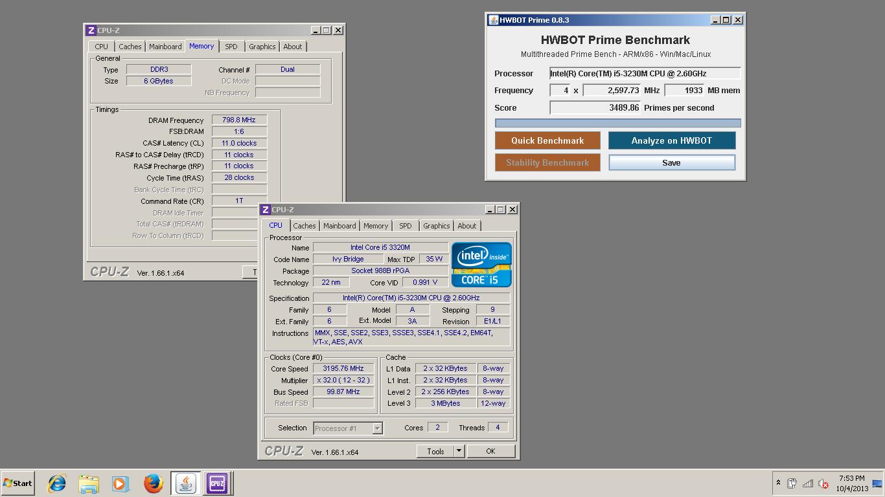Open Firefox from the taskbar
Viewport: 885px width, 497px height.
click(x=153, y=483)
